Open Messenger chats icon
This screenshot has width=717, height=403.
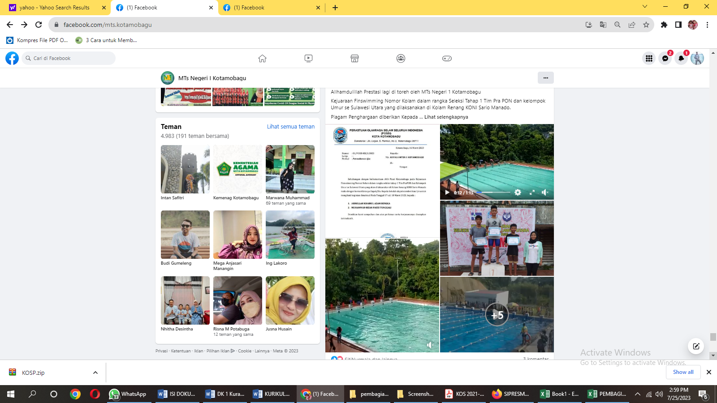coord(665,58)
